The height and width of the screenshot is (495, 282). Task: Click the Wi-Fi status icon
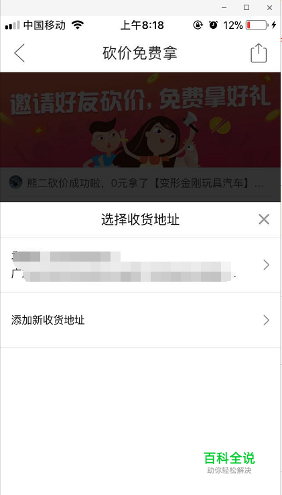(x=77, y=25)
